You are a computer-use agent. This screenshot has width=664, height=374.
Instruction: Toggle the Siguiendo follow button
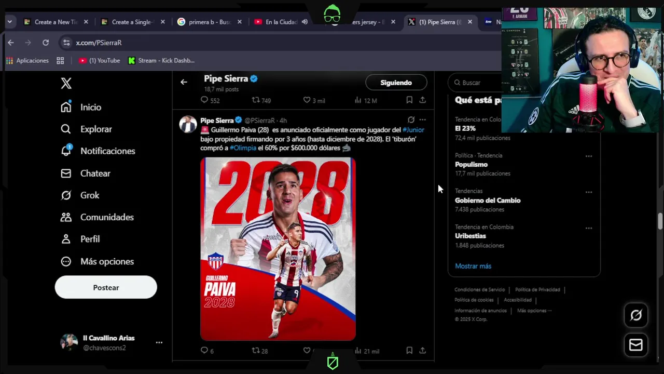pyautogui.click(x=396, y=83)
